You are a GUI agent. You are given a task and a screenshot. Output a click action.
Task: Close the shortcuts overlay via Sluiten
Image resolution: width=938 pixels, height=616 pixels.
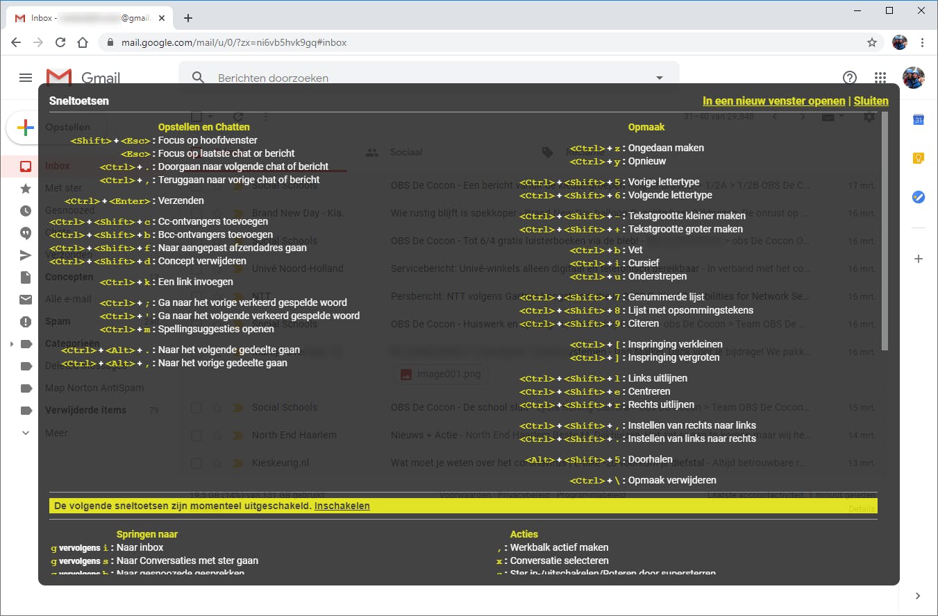click(871, 101)
